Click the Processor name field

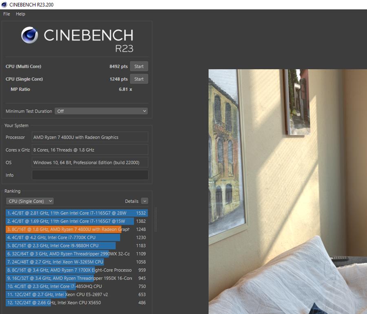(x=90, y=137)
